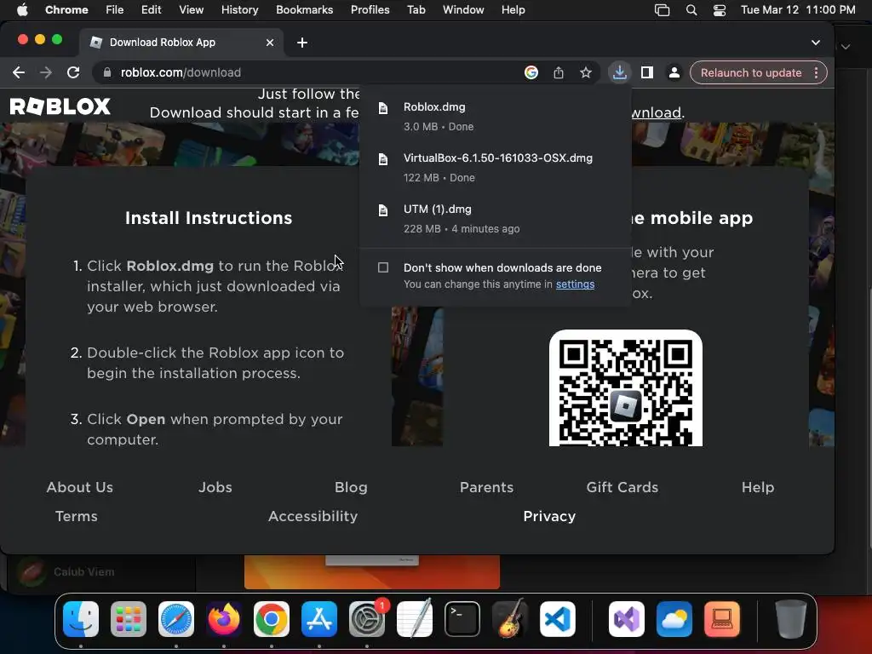The width and height of the screenshot is (872, 654).
Task: Open Control Center in the menu bar
Action: (719, 10)
